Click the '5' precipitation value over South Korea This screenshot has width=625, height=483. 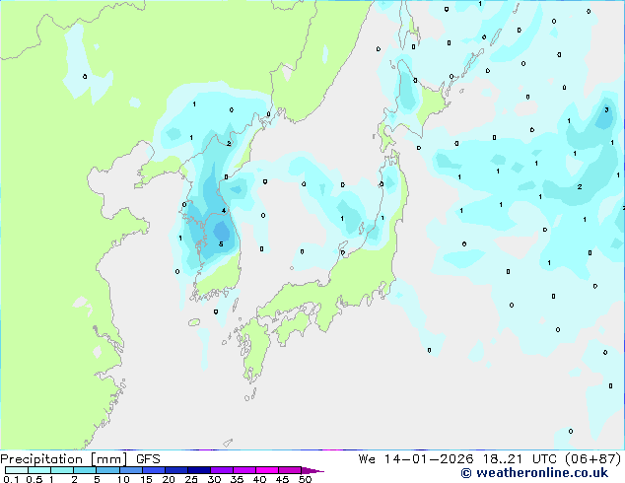point(221,243)
